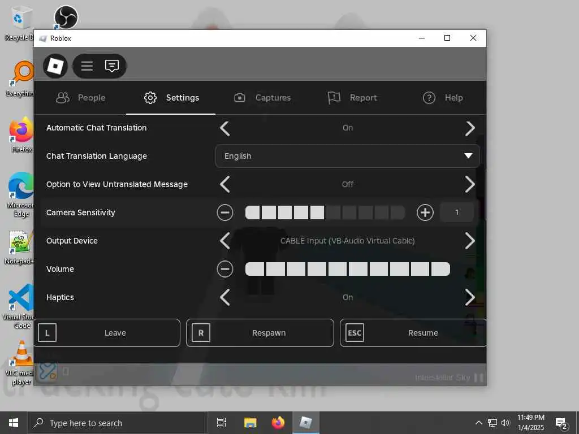Click the network tray icon

pyautogui.click(x=492, y=423)
